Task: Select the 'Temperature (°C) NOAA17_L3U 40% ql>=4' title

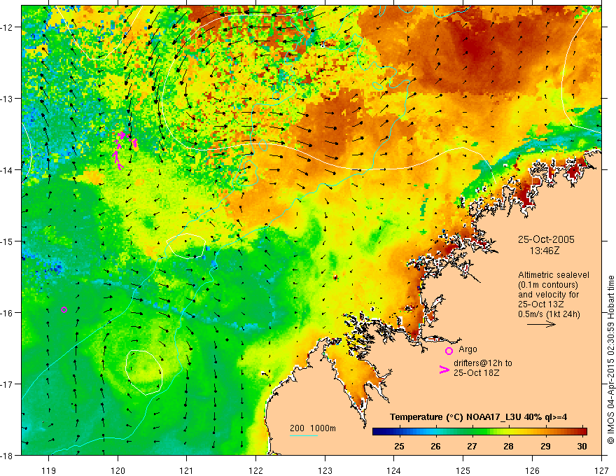Action: (478, 417)
